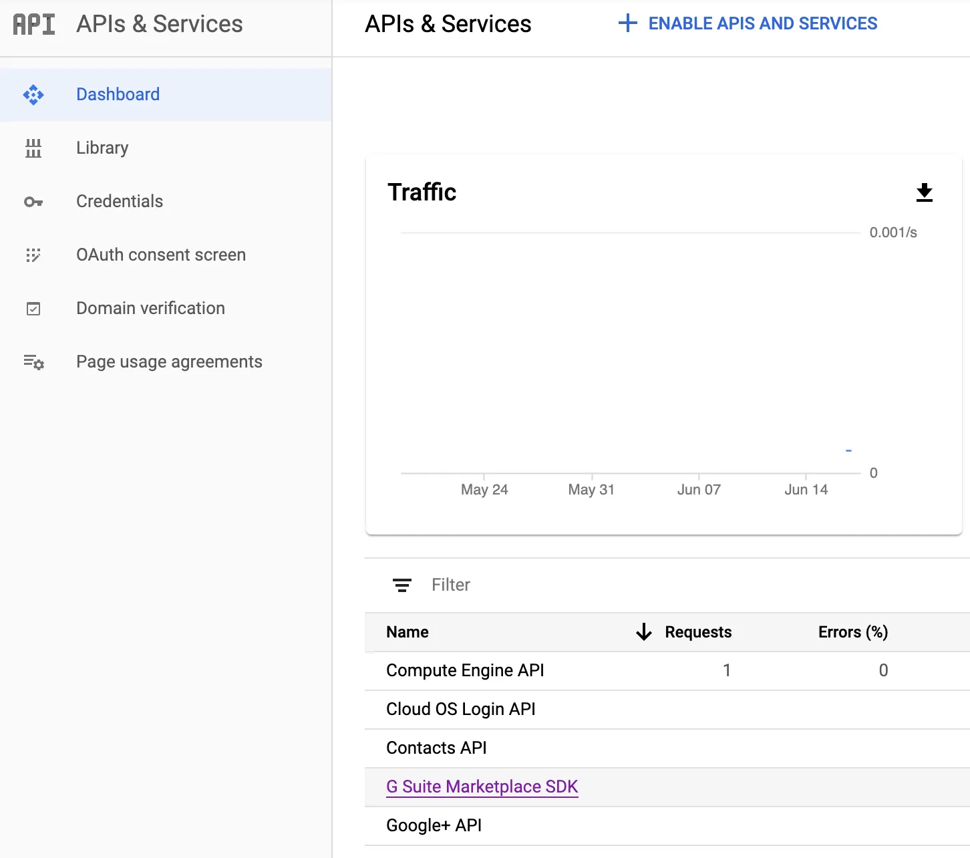Click the Domain verification checkbox icon
970x858 pixels.
(33, 309)
